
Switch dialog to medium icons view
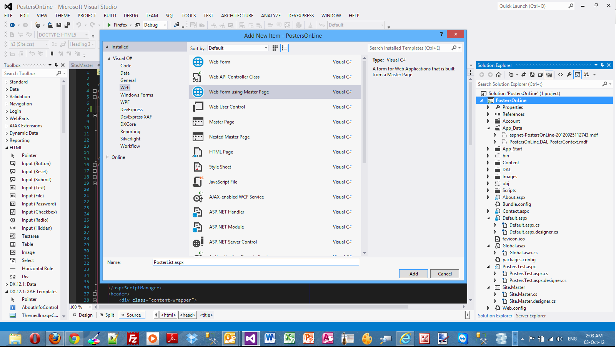click(x=275, y=48)
